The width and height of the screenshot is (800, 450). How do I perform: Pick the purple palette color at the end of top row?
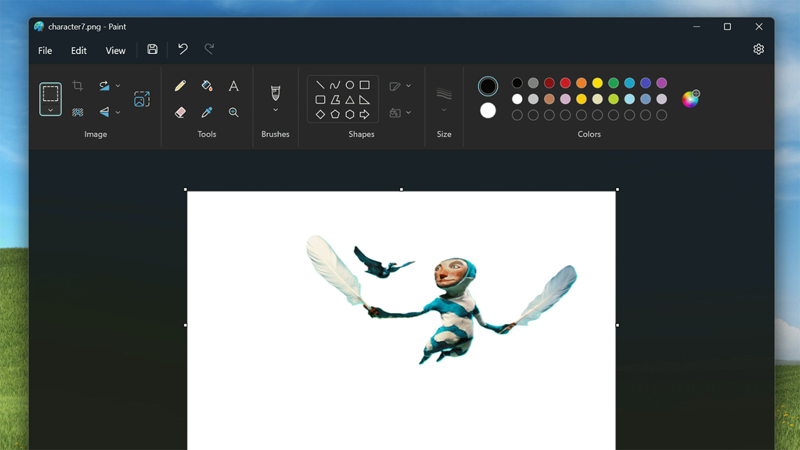(662, 83)
